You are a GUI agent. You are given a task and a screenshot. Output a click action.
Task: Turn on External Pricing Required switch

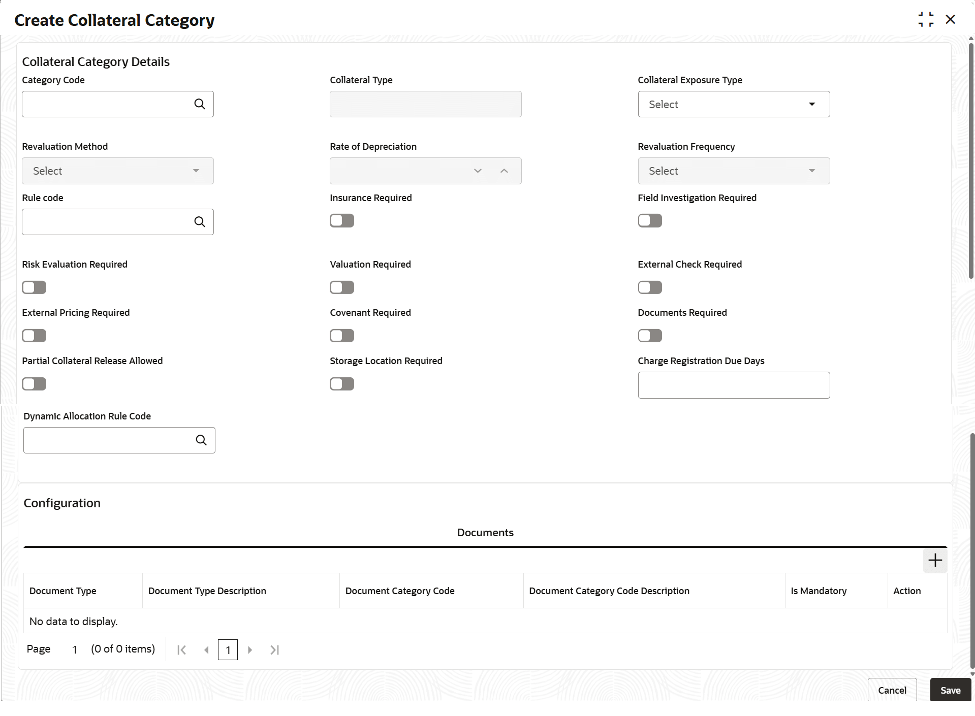34,336
